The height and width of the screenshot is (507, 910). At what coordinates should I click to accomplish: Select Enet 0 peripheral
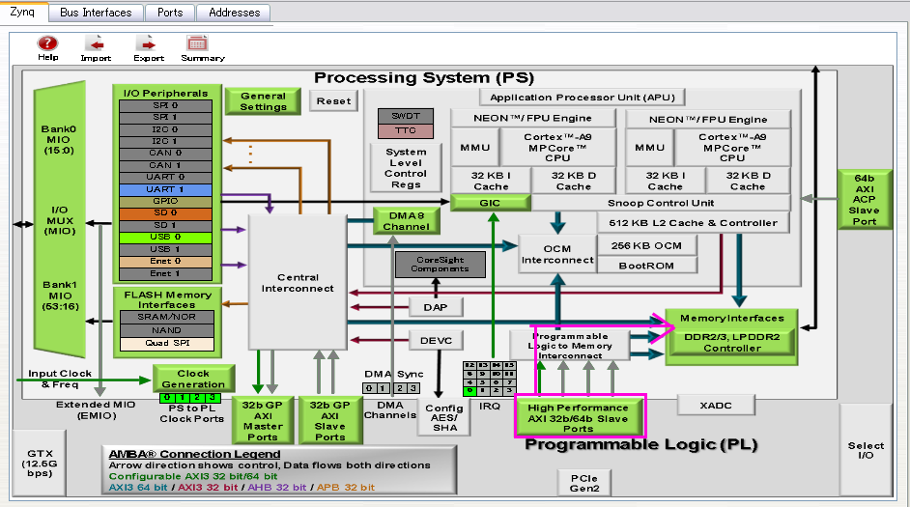click(165, 261)
